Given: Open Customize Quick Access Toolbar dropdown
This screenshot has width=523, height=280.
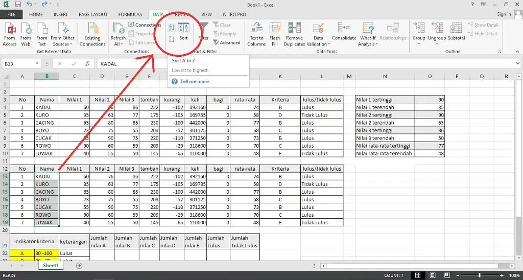Looking at the screenshot, I should point(58,5).
